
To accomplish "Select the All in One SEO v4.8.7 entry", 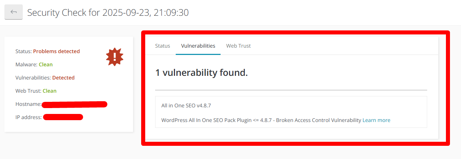I will point(186,106).
